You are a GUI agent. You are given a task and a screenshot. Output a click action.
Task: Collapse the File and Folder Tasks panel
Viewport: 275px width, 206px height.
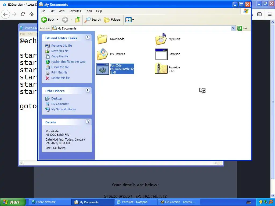[88, 38]
